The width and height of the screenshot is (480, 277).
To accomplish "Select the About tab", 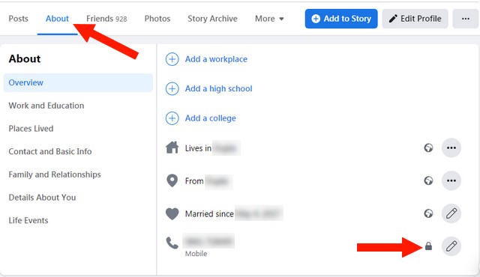I will (x=57, y=19).
